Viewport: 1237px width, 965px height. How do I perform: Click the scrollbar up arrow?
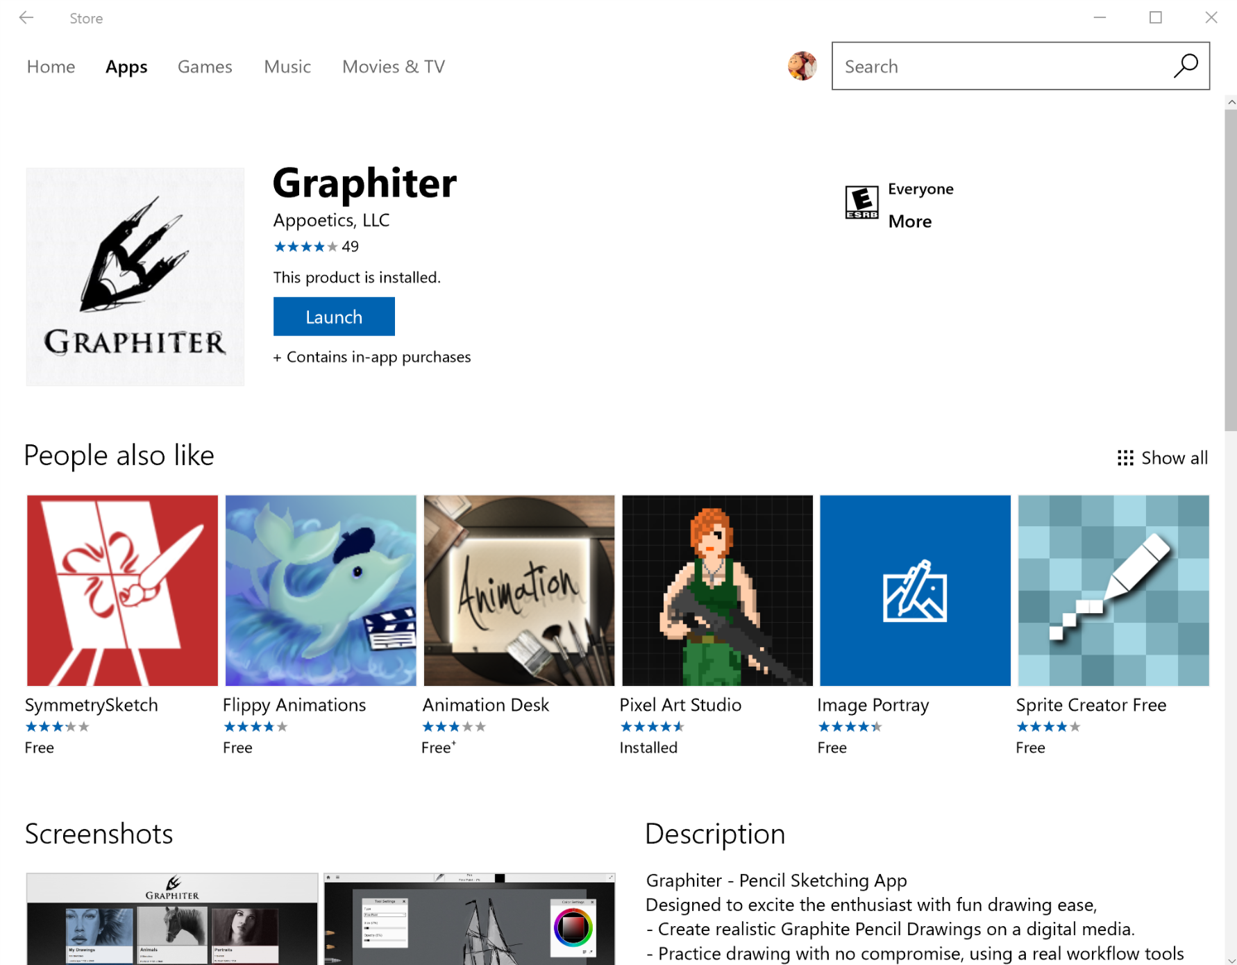pos(1231,102)
